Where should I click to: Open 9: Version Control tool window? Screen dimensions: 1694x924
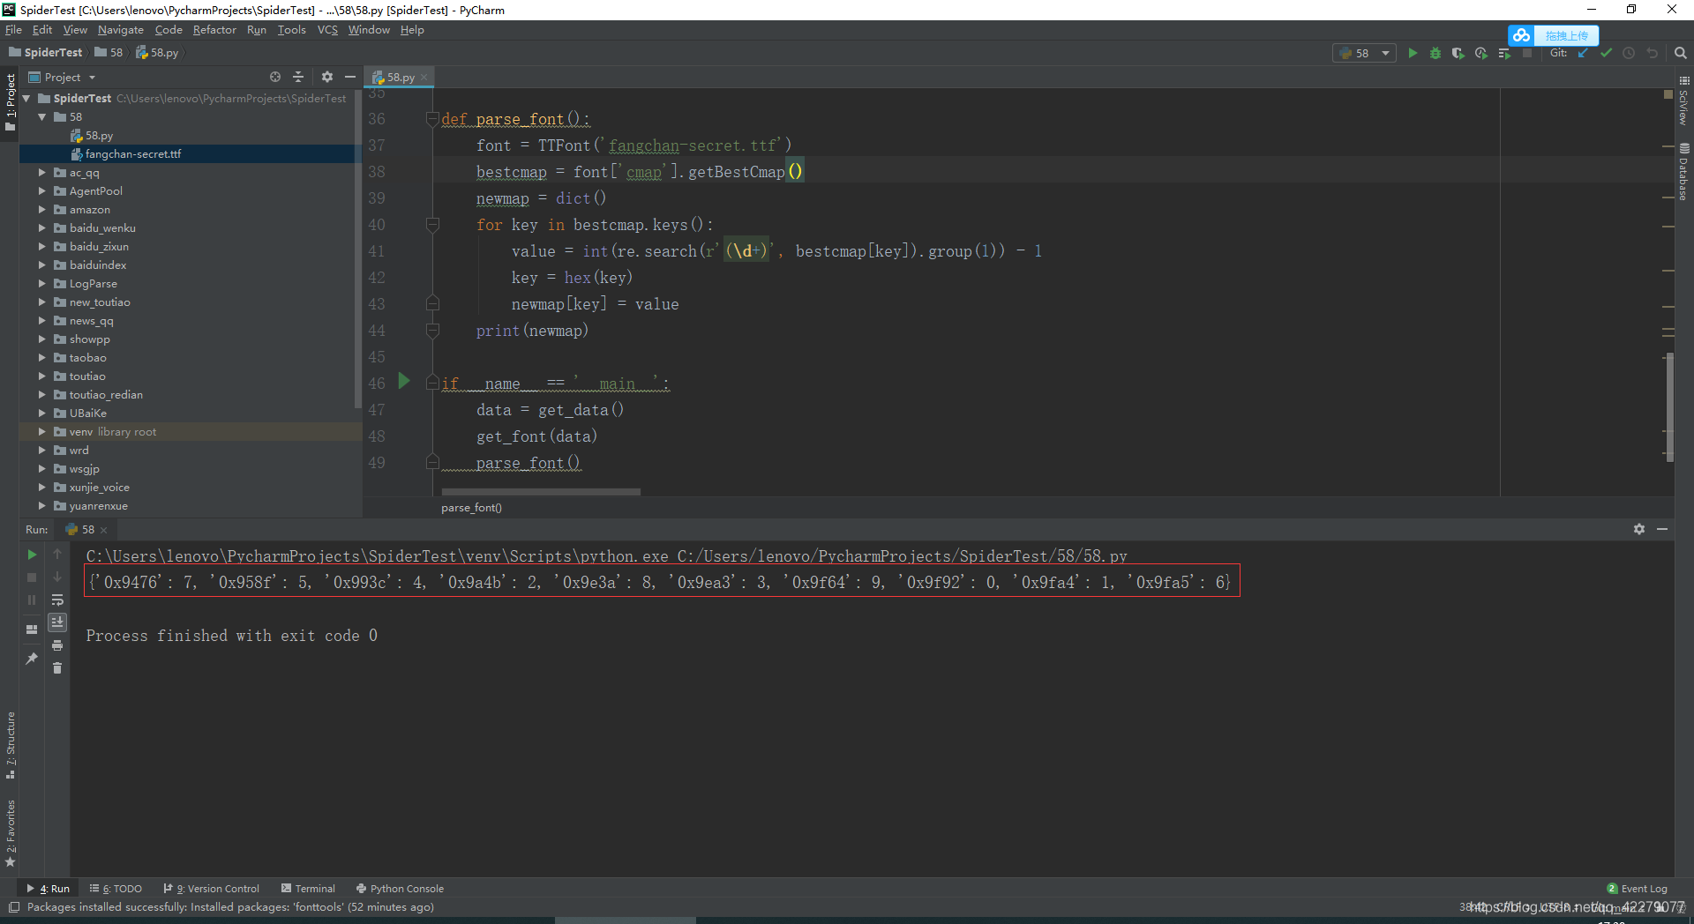(212, 888)
